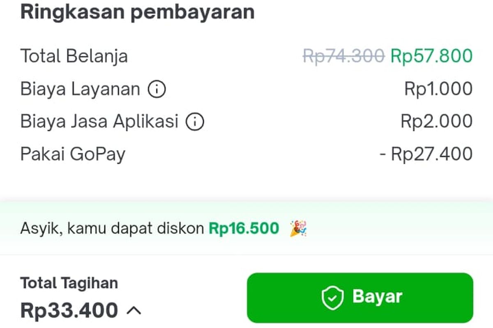Click the Biaya Layanan info icon
The width and height of the screenshot is (493, 328).
click(x=157, y=89)
